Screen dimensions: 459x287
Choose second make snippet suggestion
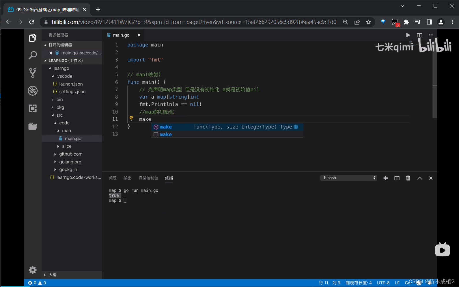227,134
